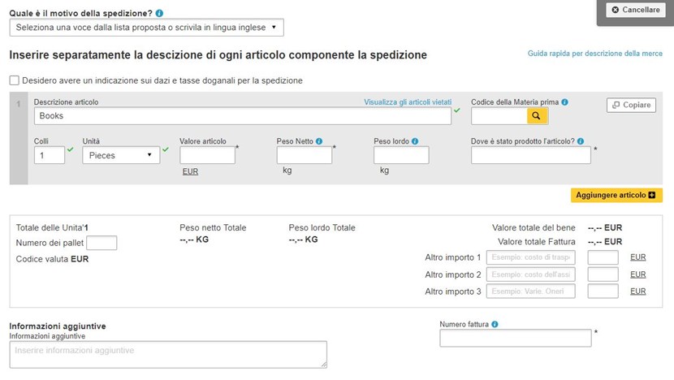The height and width of the screenshot is (380, 674).
Task: Open the shipment reason dropdown list
Action: pyautogui.click(x=146, y=28)
